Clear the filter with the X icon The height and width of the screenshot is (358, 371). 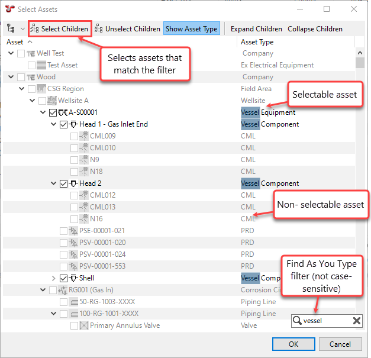click(357, 321)
